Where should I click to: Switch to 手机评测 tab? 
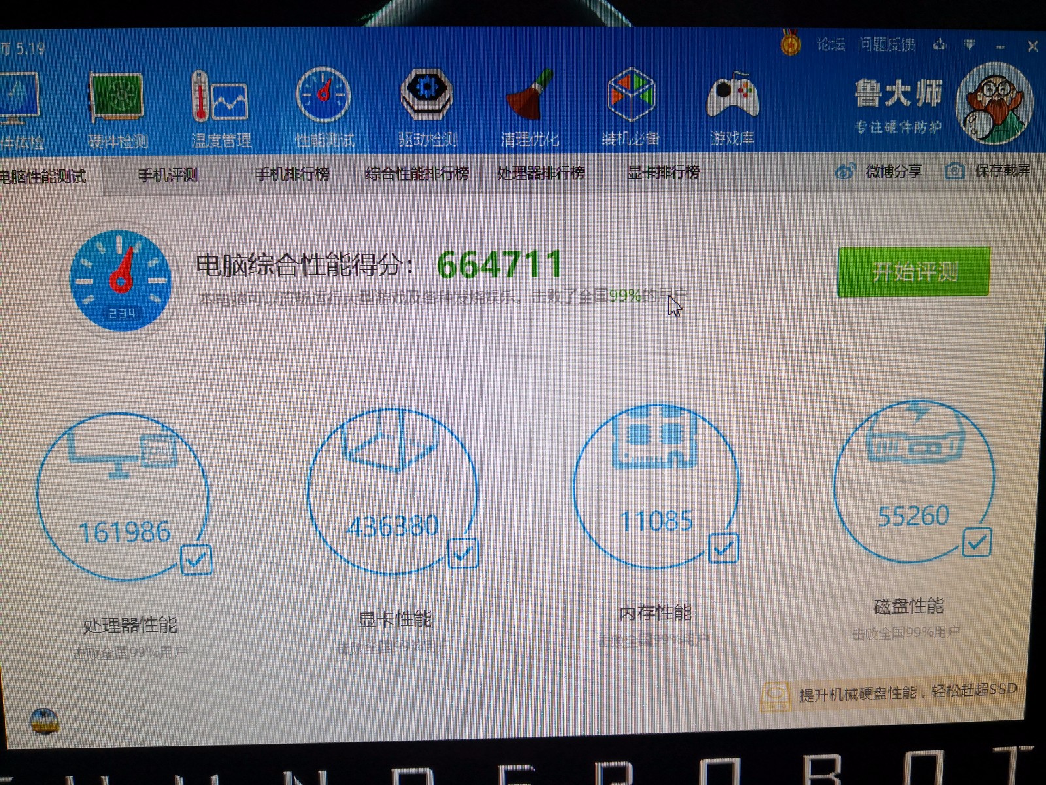[x=168, y=175]
